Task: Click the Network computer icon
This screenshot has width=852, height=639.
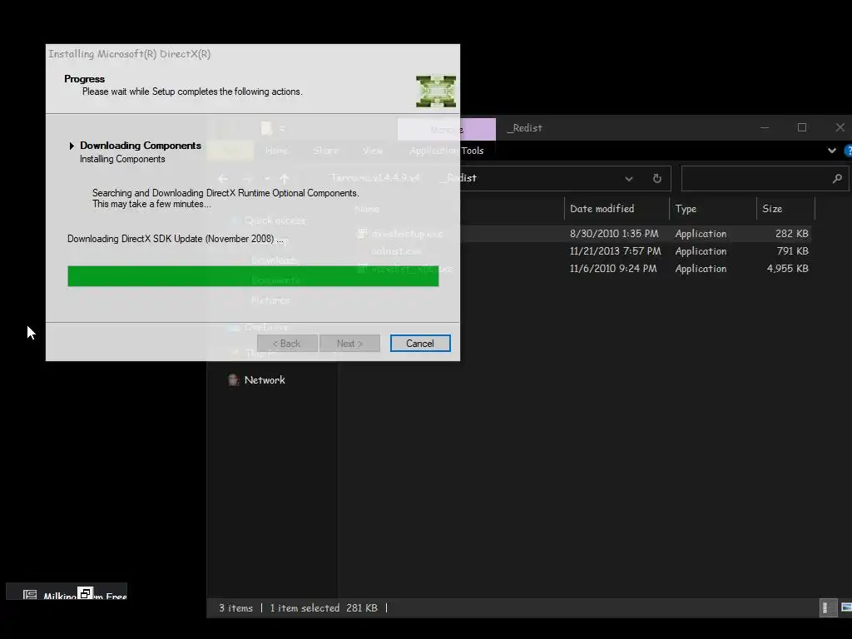Action: click(233, 379)
